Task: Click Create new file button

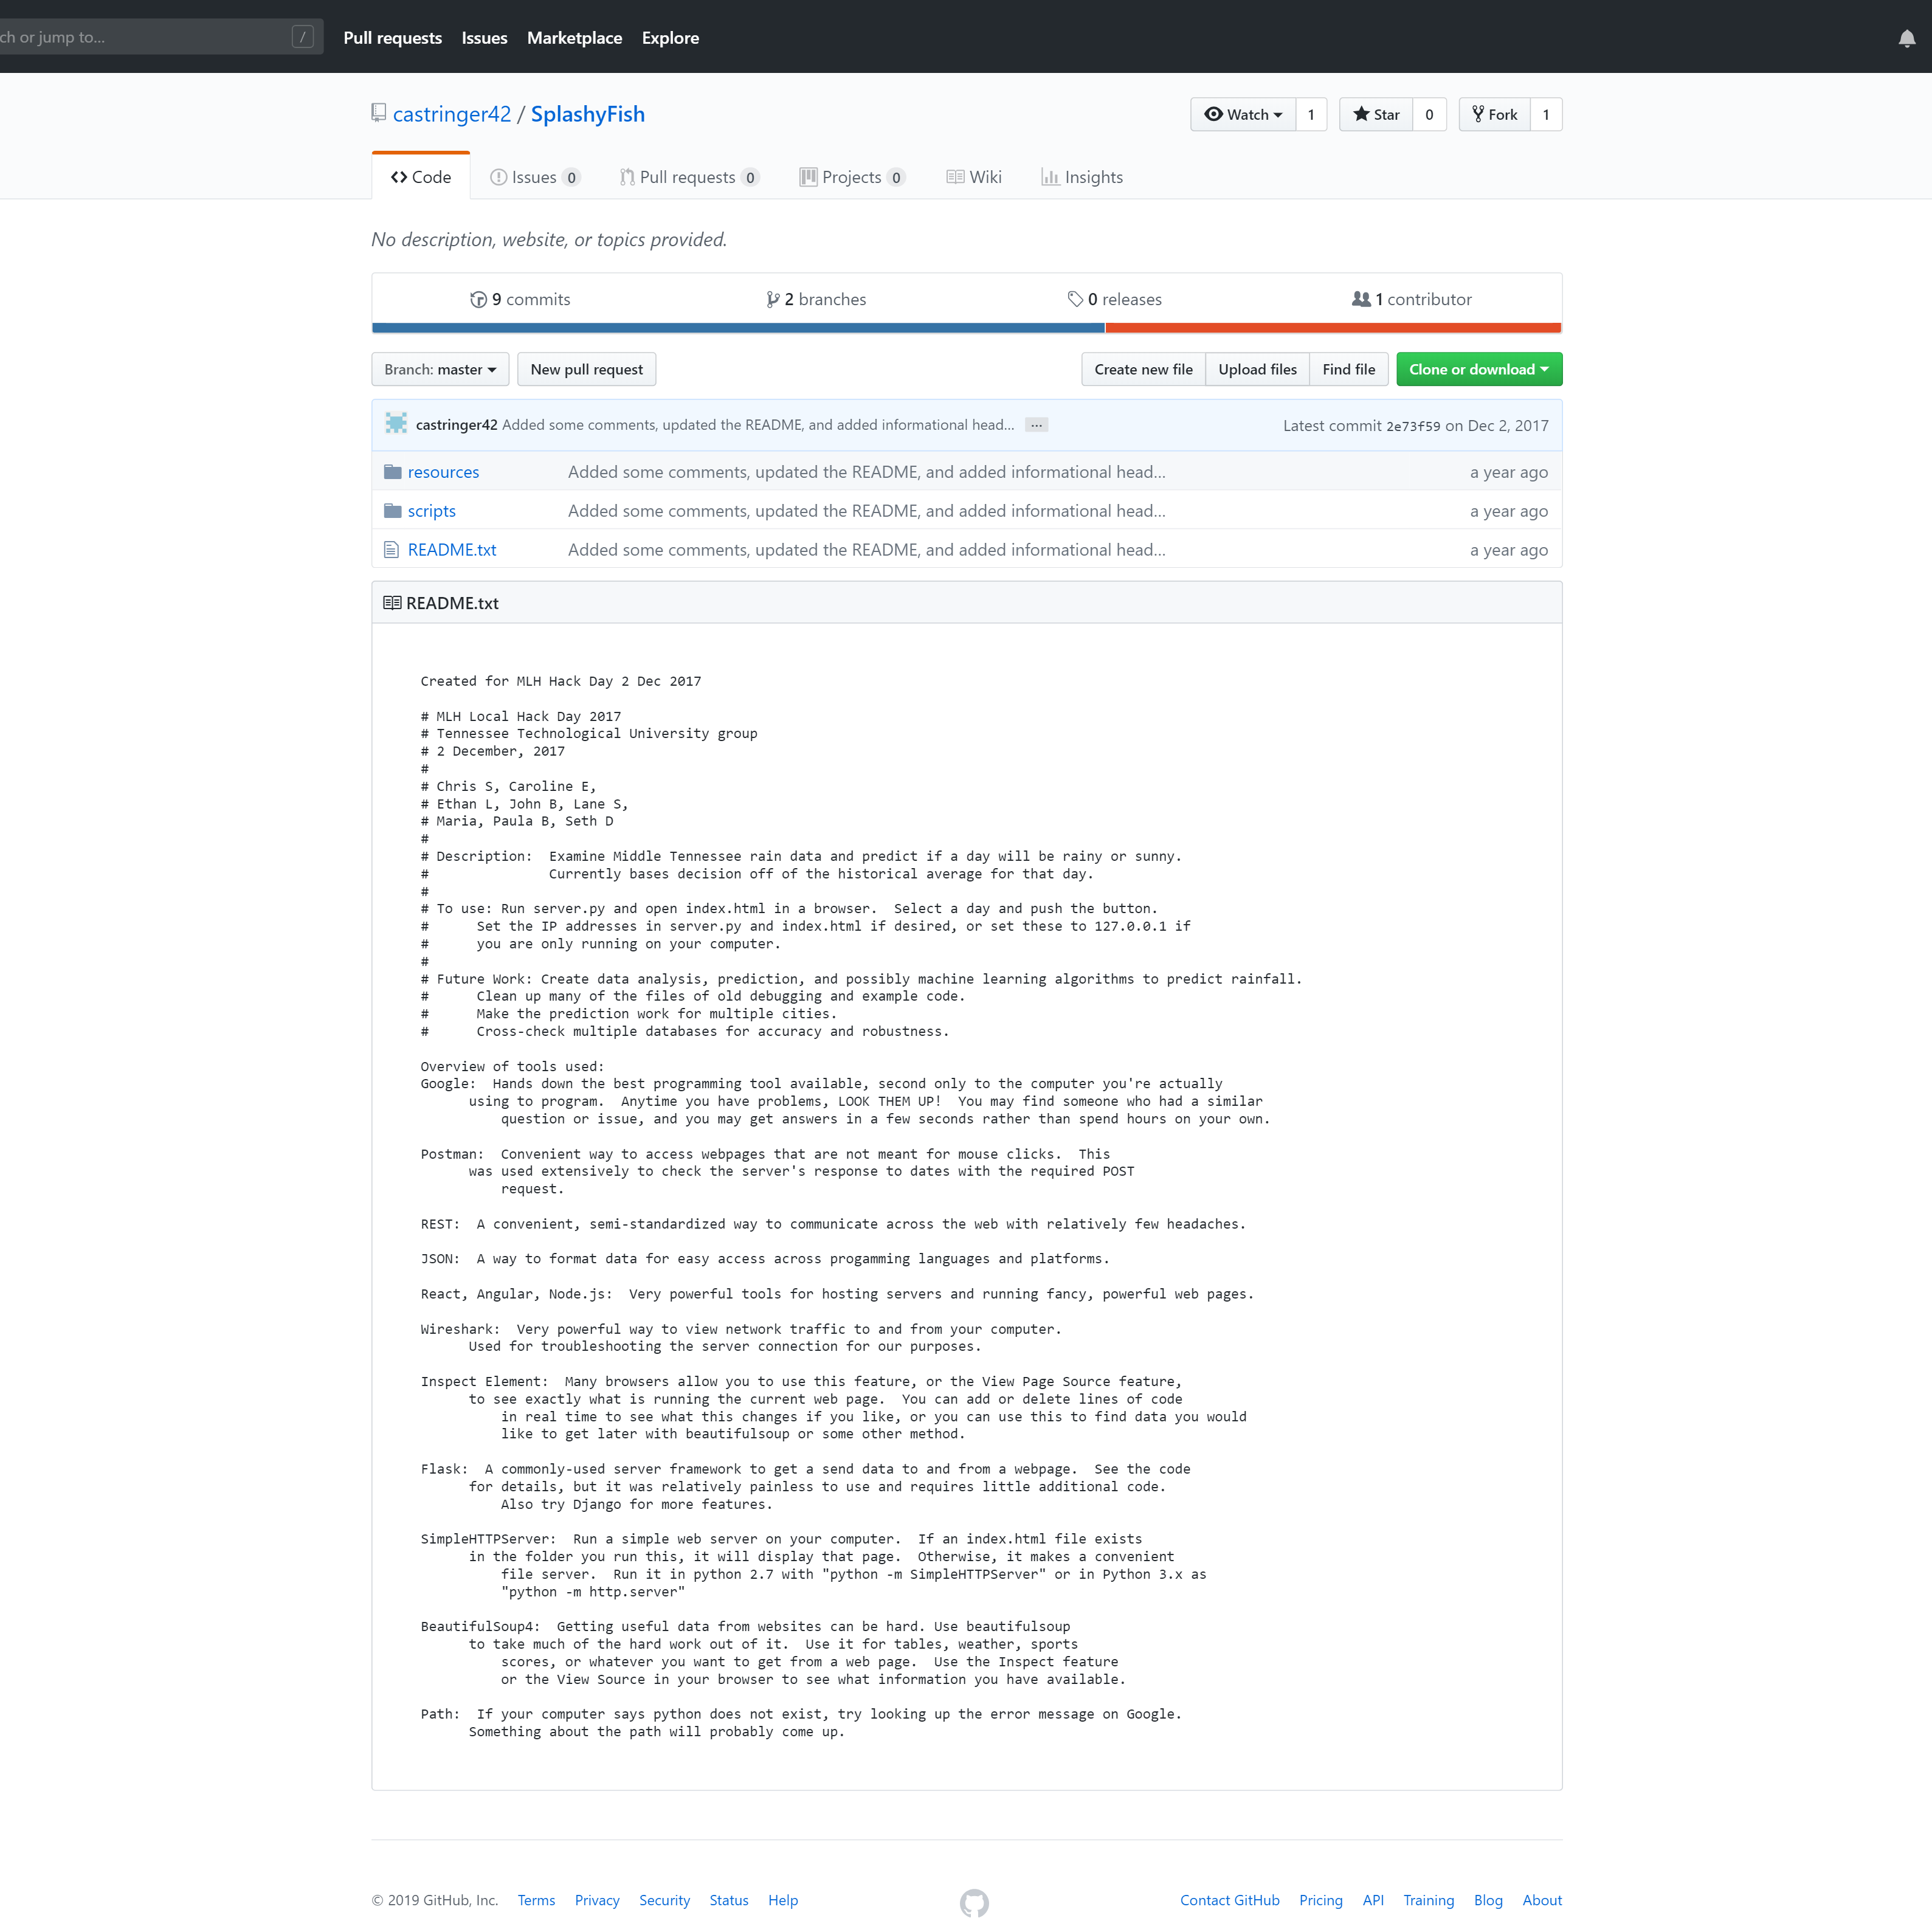Action: coord(1143,369)
